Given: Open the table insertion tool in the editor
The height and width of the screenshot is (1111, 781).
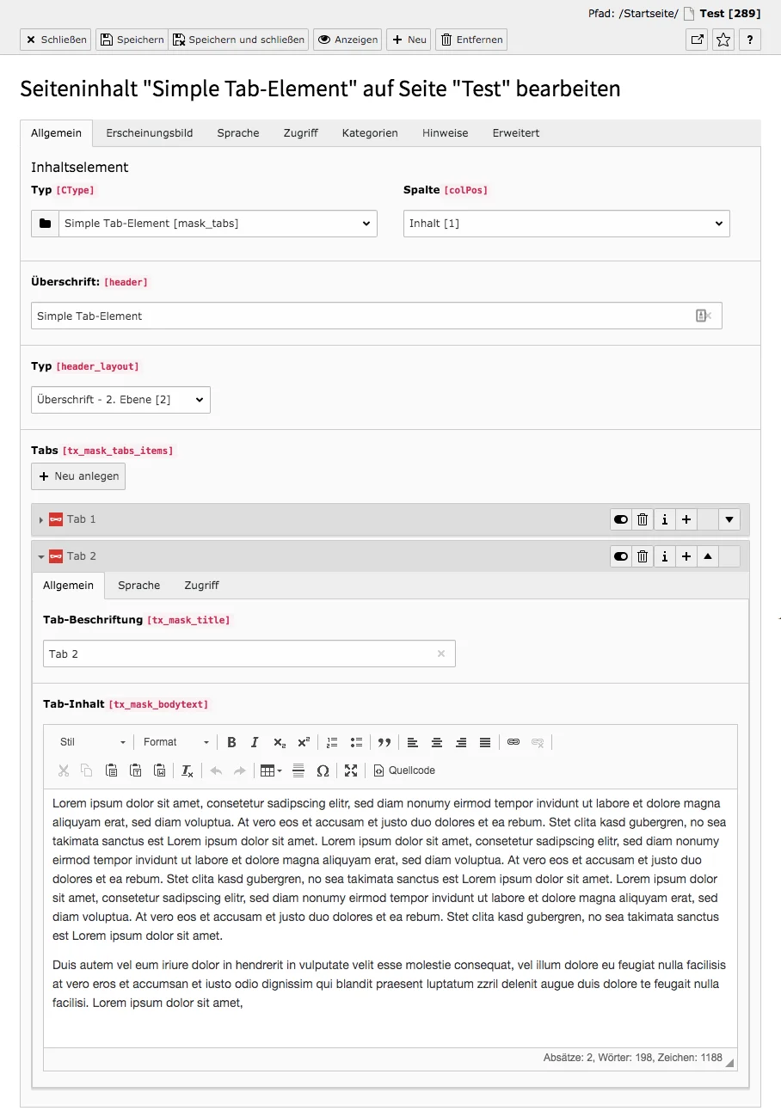Looking at the screenshot, I should (268, 770).
